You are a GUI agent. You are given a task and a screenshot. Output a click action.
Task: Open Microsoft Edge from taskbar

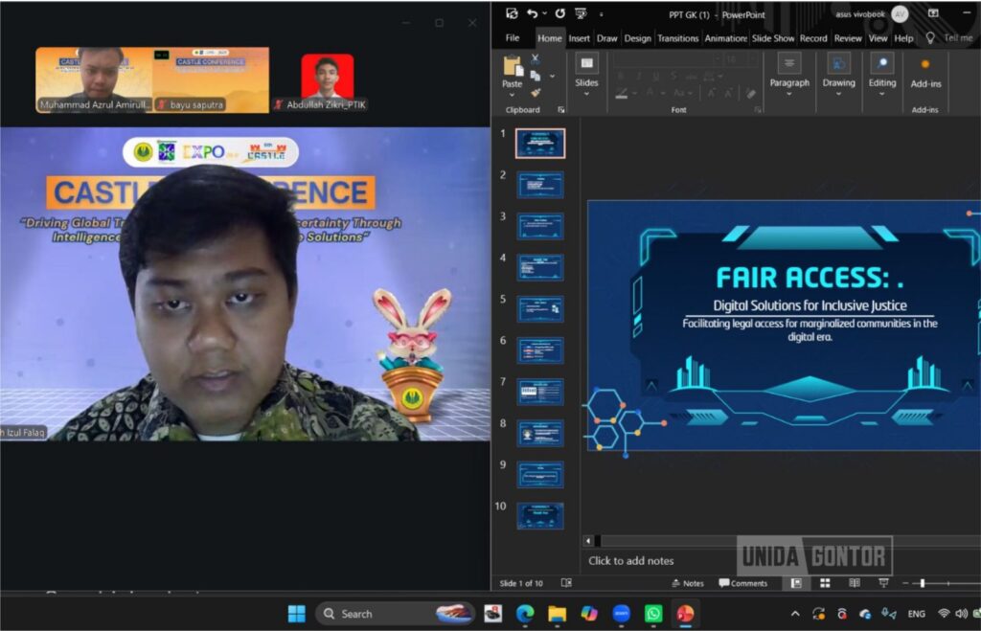(525, 614)
